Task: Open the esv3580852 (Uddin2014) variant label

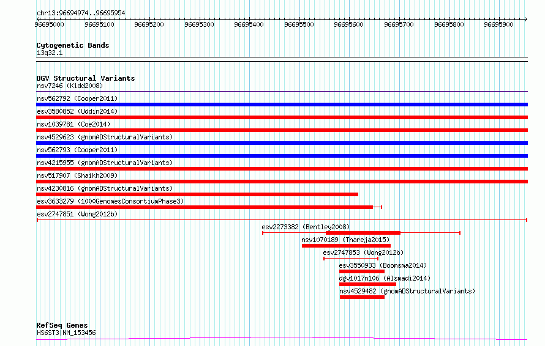Action: pyautogui.click(x=77, y=111)
